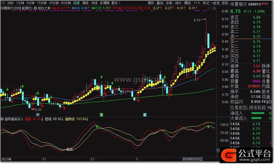Click the diamond icon in chart header
The height and width of the screenshot is (164, 275).
209,8
